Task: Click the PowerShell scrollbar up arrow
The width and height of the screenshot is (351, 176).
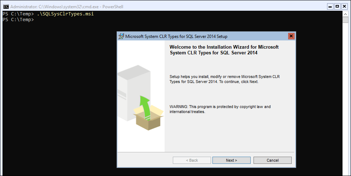Action: click(345, 14)
